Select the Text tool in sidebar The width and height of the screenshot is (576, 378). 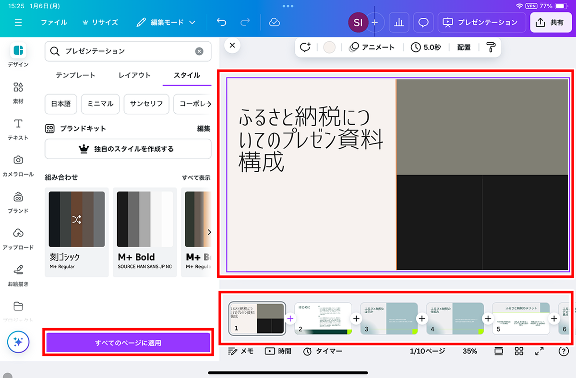pyautogui.click(x=18, y=129)
